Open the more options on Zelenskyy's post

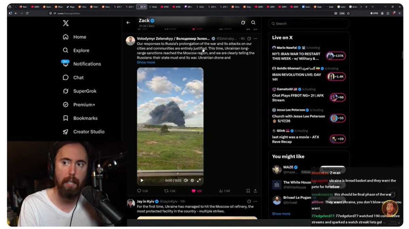coord(255,39)
